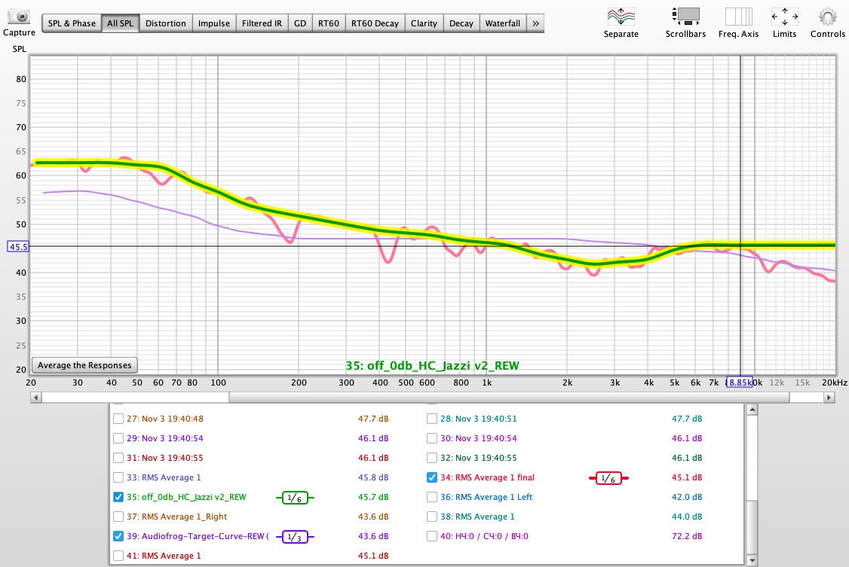Open the RT60 tab
The width and height of the screenshot is (849, 567).
pos(329,23)
